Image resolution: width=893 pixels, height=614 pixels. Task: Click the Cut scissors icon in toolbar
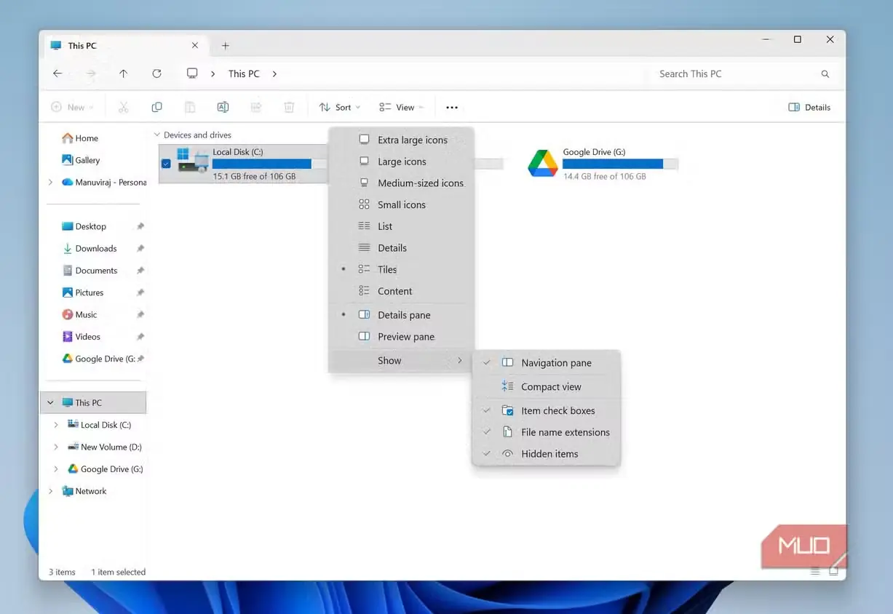click(124, 107)
